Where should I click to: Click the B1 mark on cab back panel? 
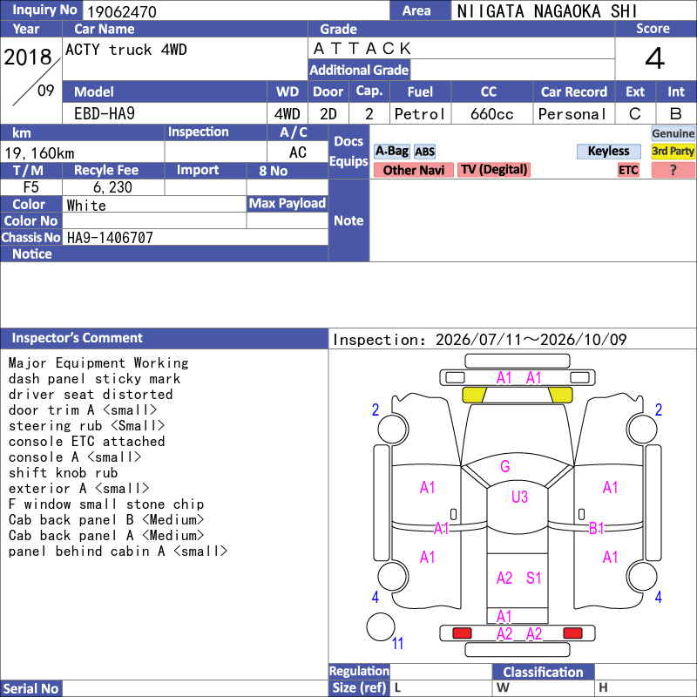click(x=596, y=528)
